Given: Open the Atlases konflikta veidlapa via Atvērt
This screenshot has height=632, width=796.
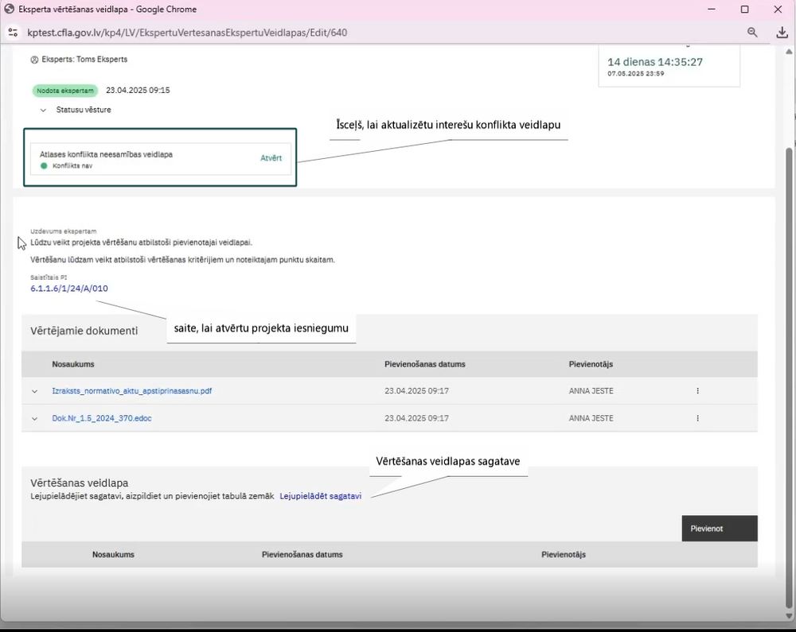Looking at the screenshot, I should [271, 158].
